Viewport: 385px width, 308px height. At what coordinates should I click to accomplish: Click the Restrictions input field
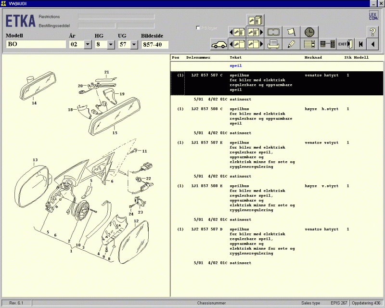click(x=116, y=16)
